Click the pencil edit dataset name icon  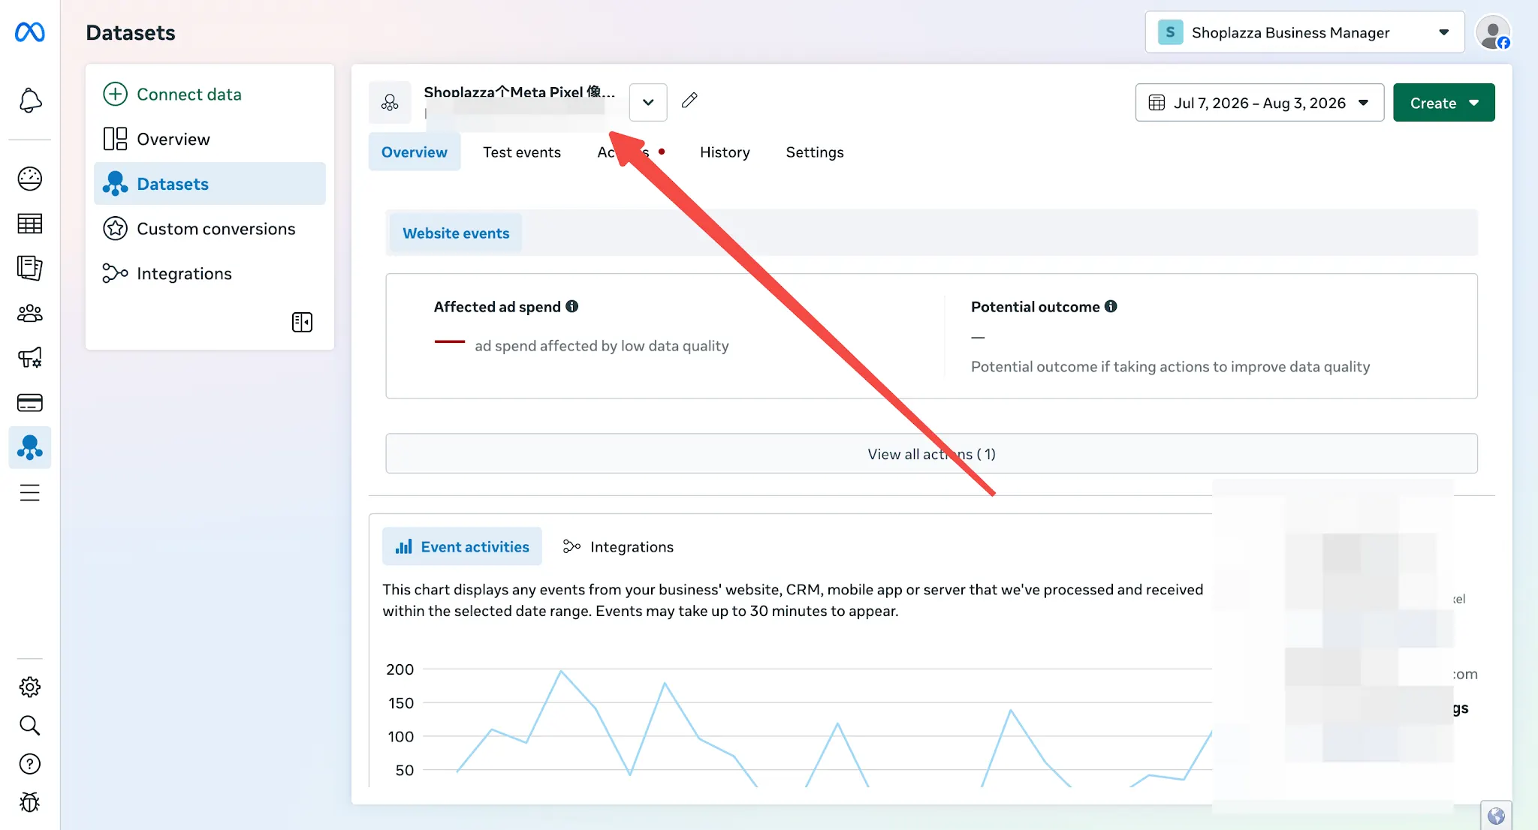click(x=689, y=101)
